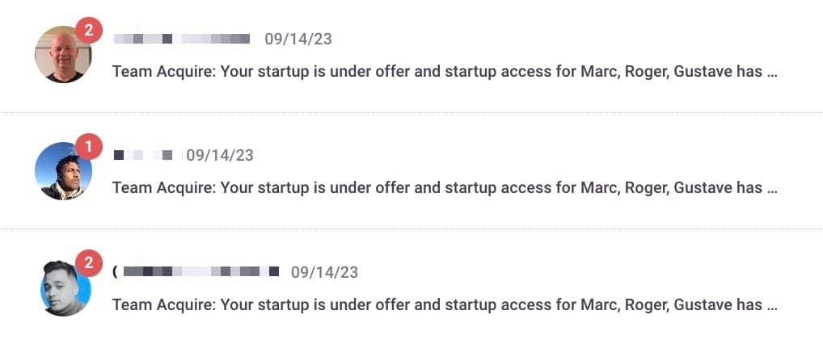
Task: Open the top conversation's bald man avatar
Action: pyautogui.click(x=62, y=57)
